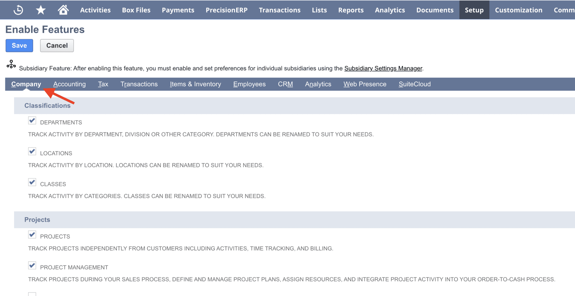Open the CRM subtab

coord(285,84)
